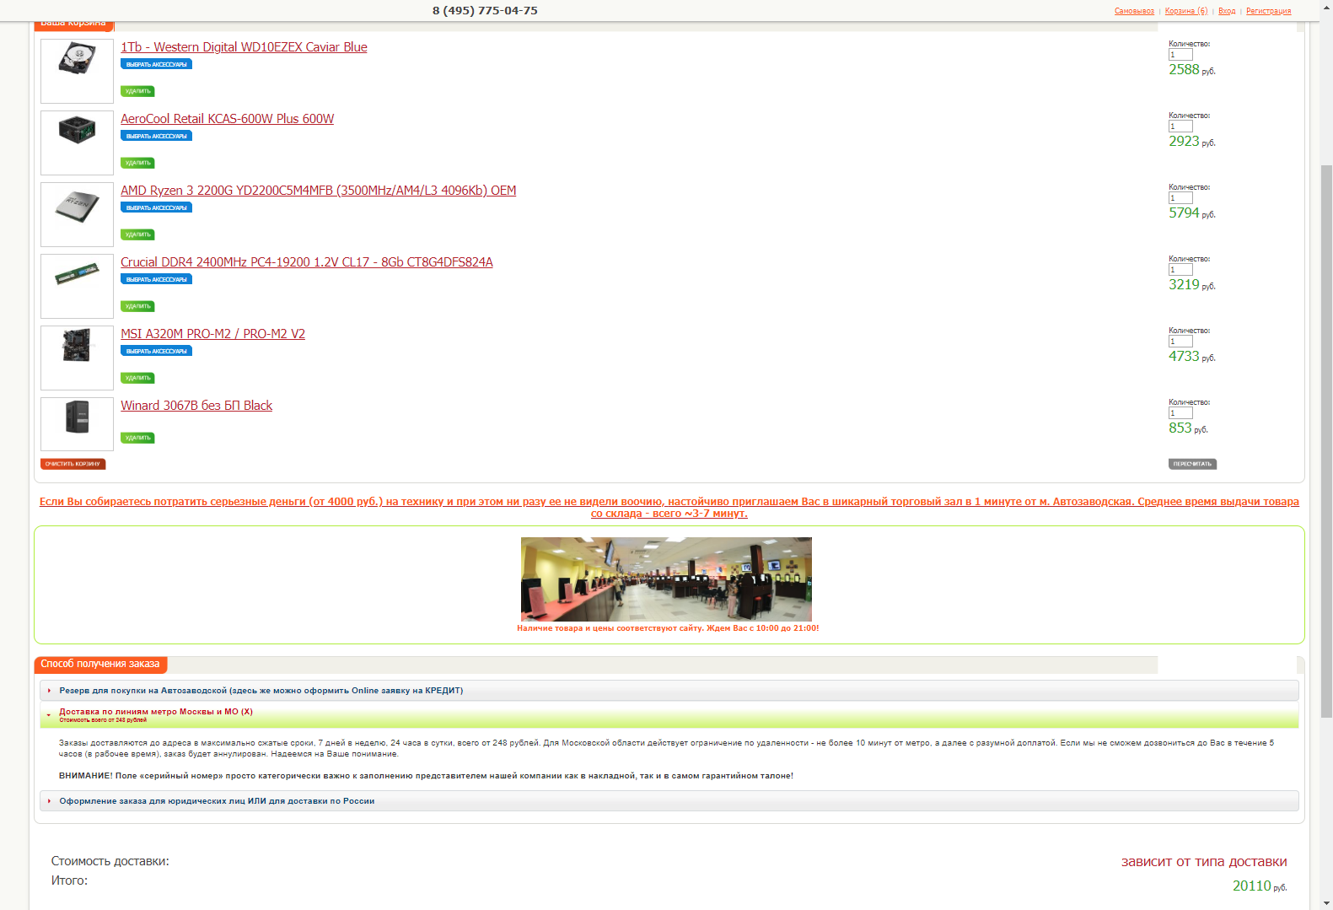Open the Вход login link
The height and width of the screenshot is (910, 1333).
(x=1227, y=11)
